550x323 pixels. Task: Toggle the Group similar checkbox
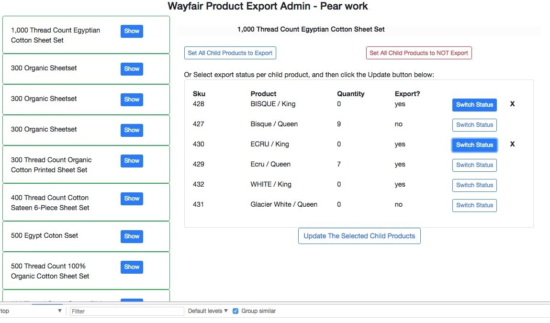pyautogui.click(x=236, y=311)
